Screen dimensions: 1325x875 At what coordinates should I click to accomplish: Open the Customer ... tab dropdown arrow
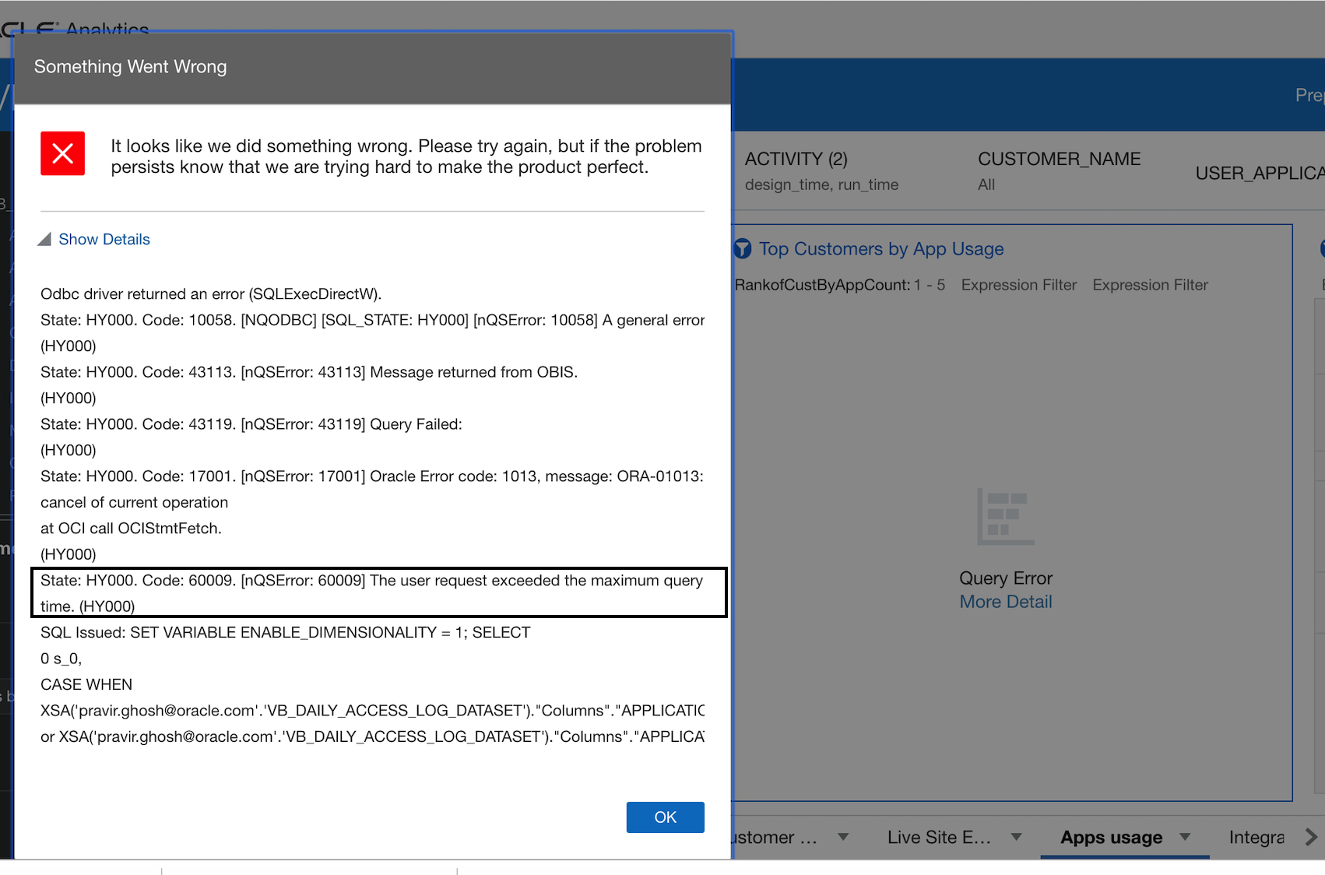click(x=843, y=837)
